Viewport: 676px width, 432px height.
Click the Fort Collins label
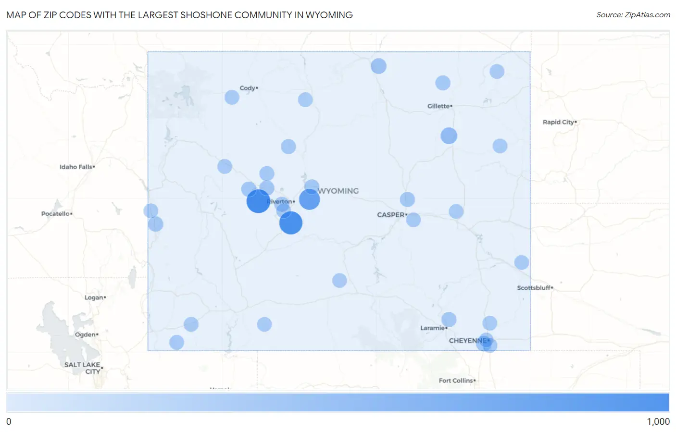(457, 381)
